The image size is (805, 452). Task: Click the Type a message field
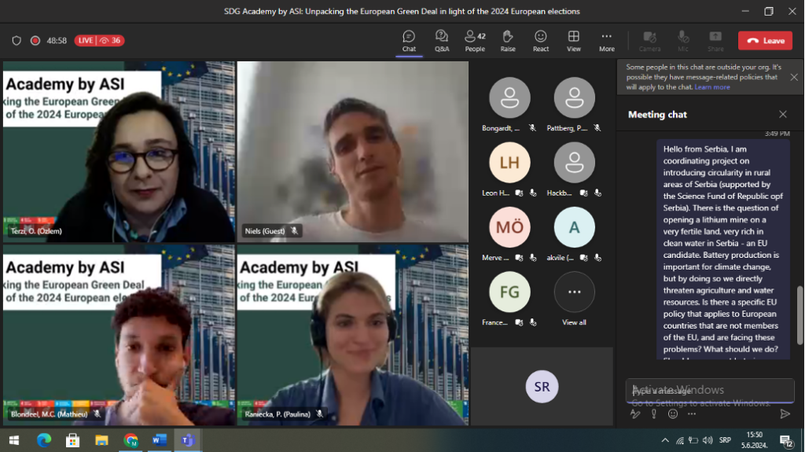pos(708,391)
